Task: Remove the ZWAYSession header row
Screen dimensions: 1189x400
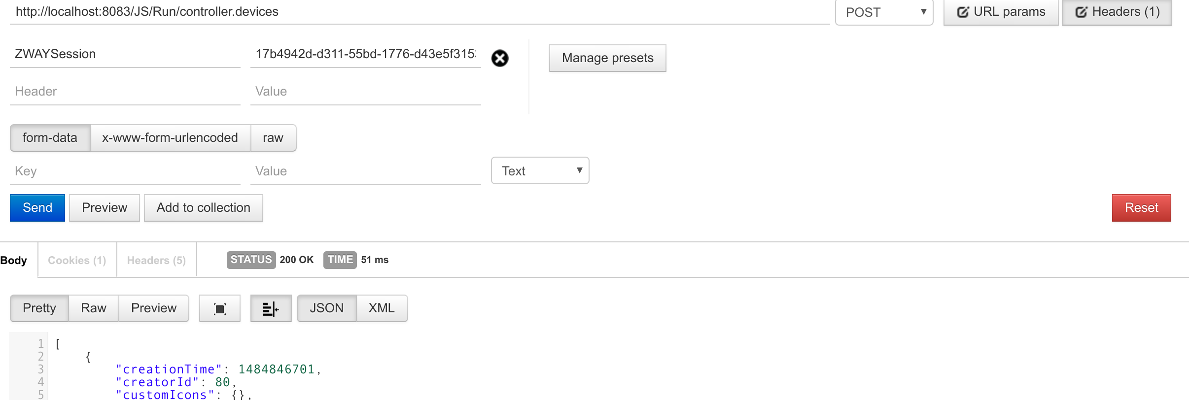Action: (500, 58)
